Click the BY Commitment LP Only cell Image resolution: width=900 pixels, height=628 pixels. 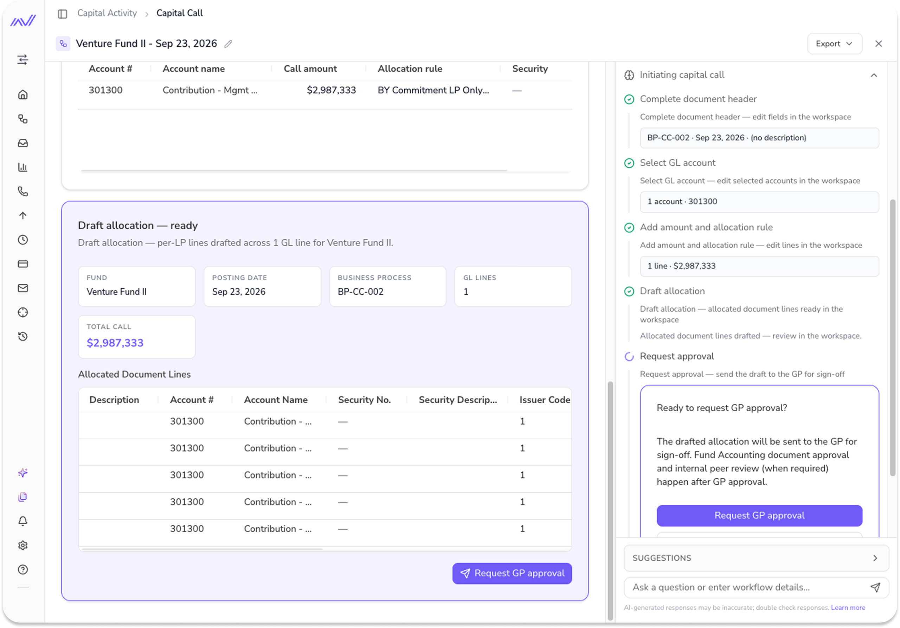(x=433, y=90)
